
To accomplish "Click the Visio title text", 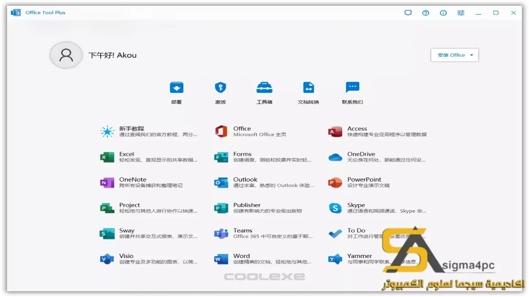I will click(126, 256).
